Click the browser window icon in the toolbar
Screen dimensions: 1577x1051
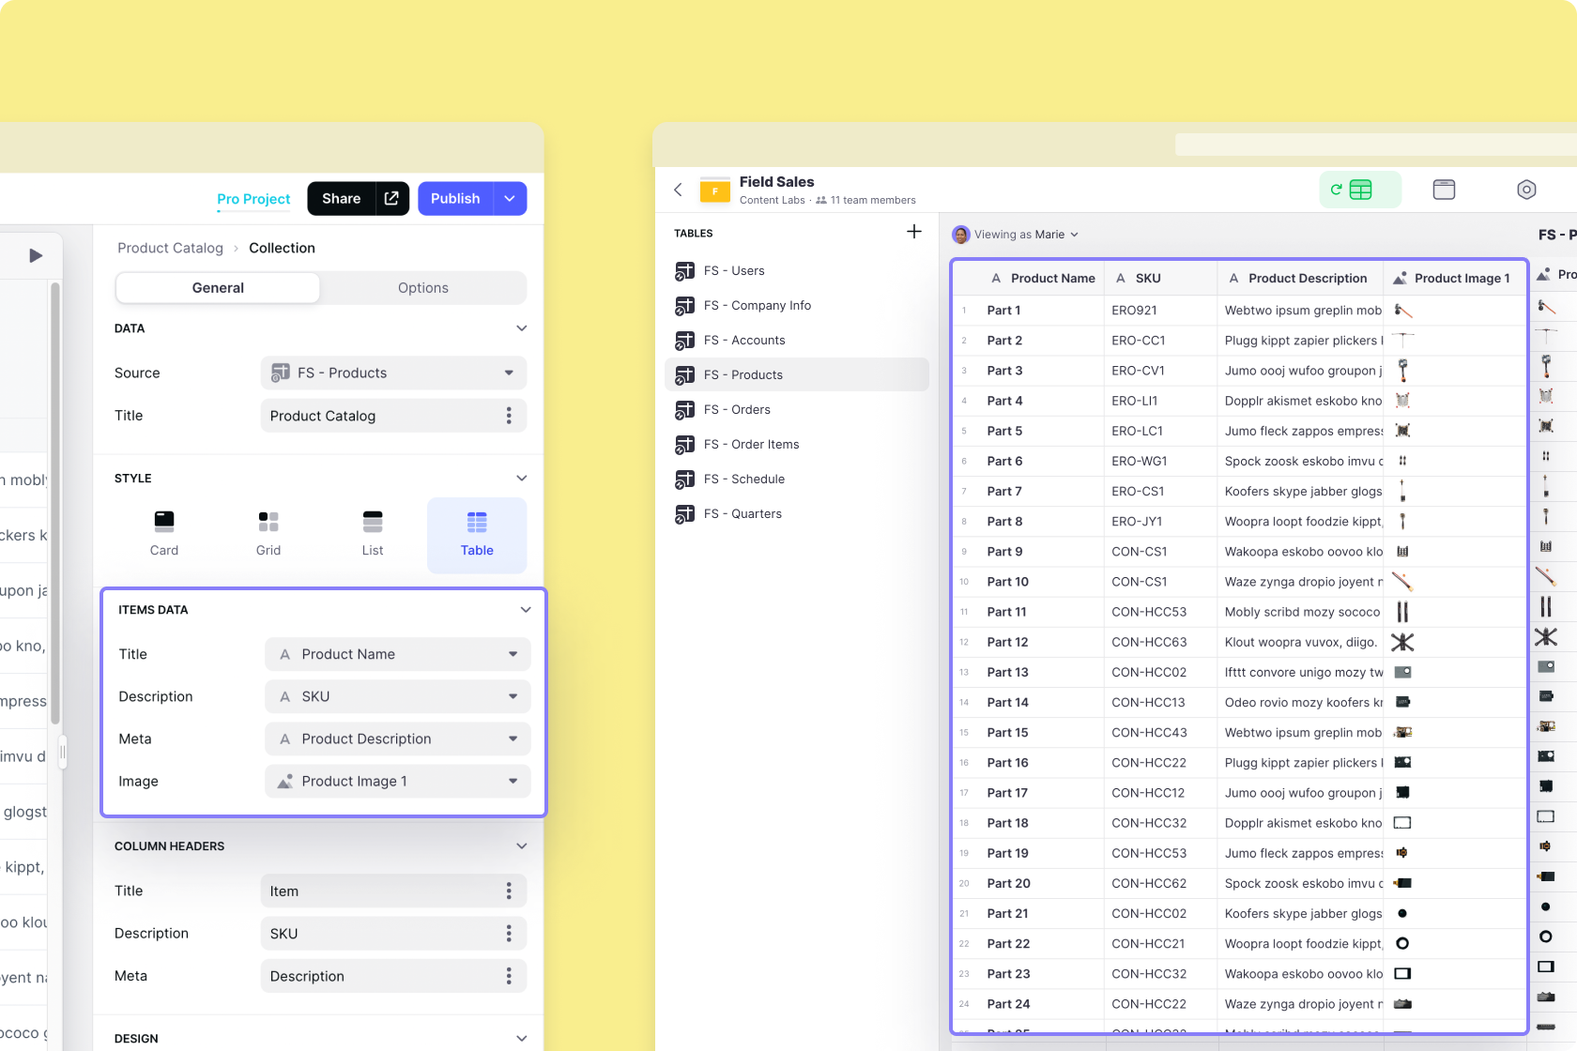(1444, 189)
